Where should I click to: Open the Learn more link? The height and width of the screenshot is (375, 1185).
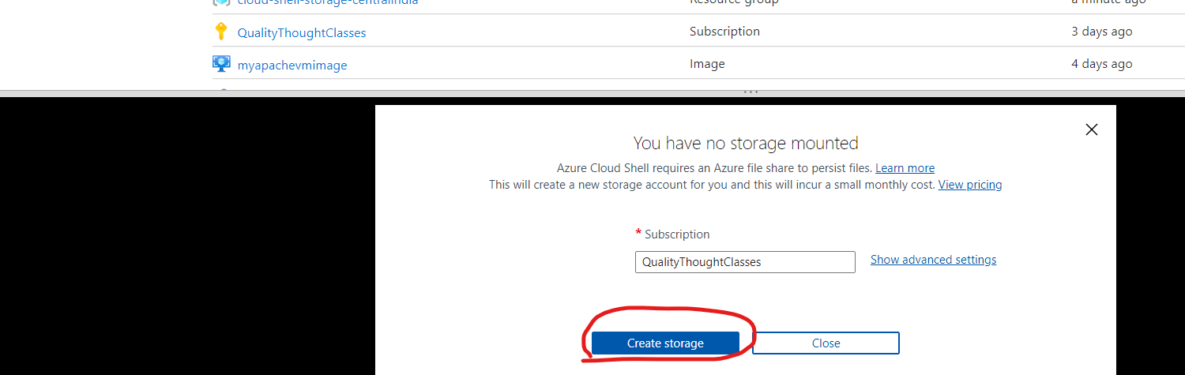(x=905, y=168)
